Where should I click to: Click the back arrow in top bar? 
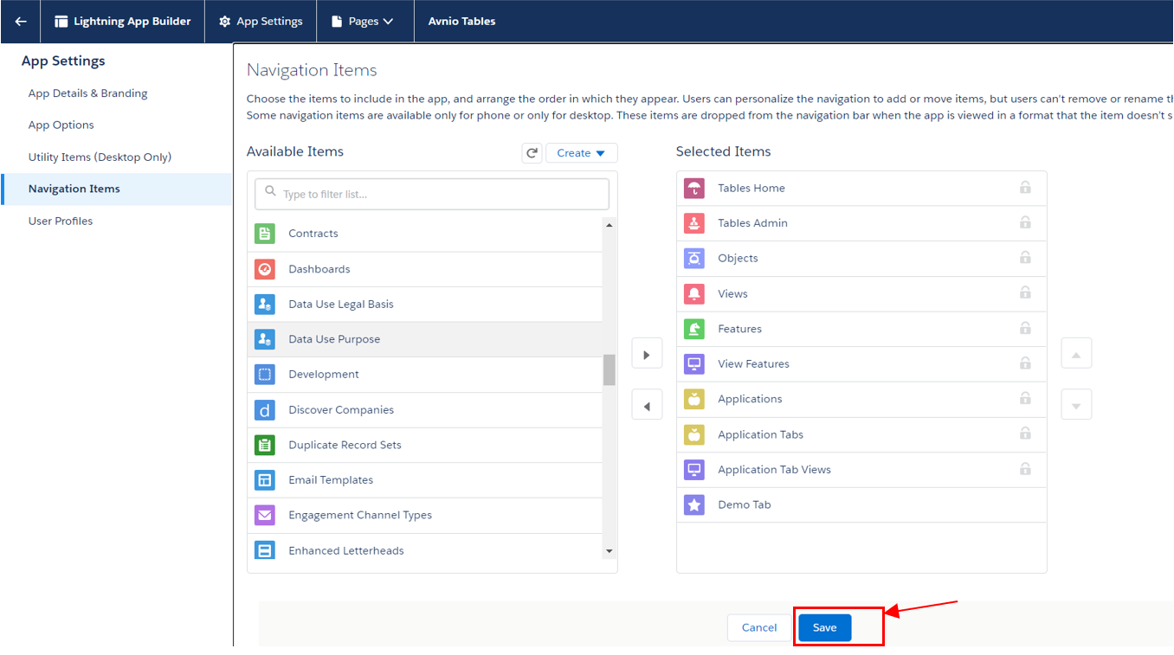(x=21, y=22)
